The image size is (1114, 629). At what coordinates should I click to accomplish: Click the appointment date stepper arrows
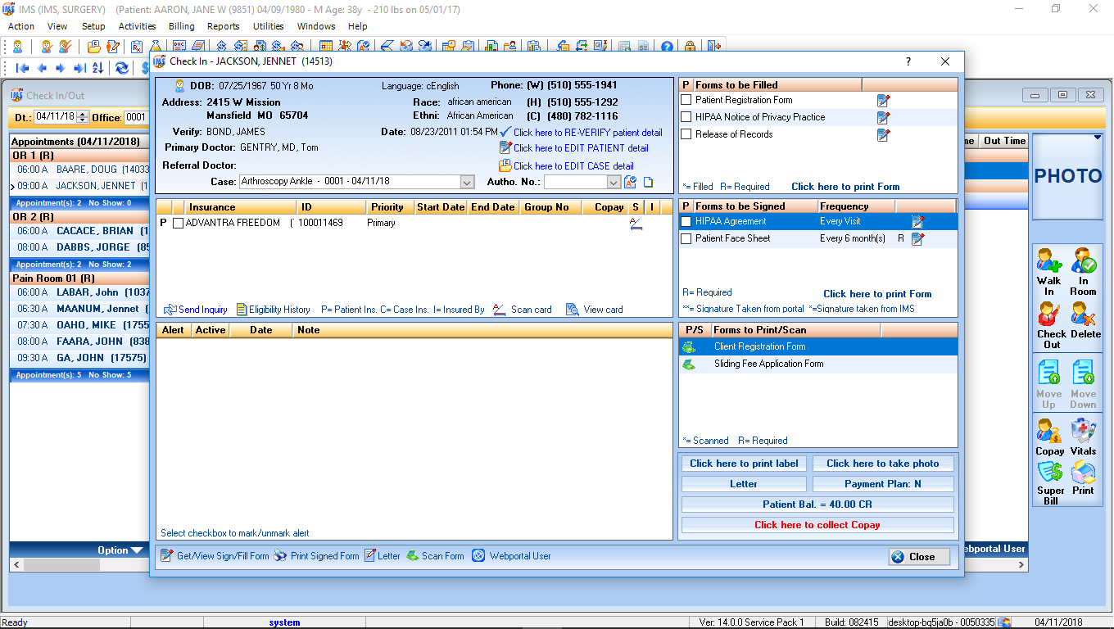coord(82,117)
